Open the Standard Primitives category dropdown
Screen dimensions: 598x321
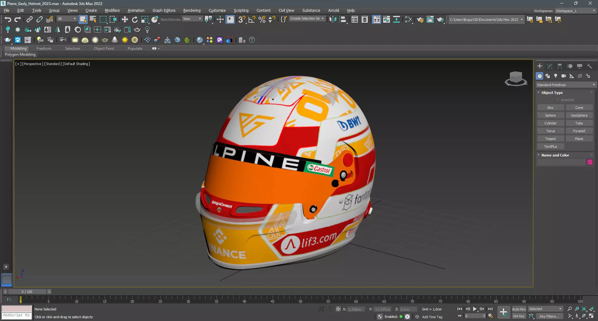tap(566, 85)
